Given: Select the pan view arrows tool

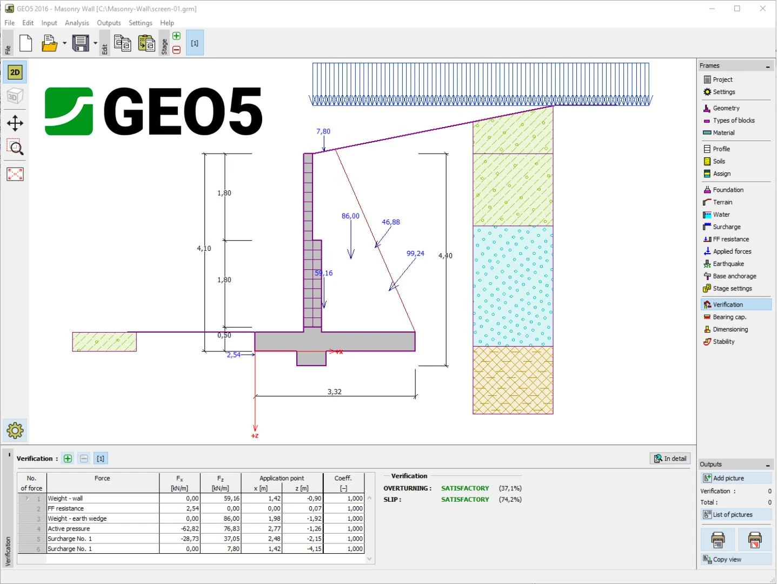Looking at the screenshot, I should tap(15, 123).
